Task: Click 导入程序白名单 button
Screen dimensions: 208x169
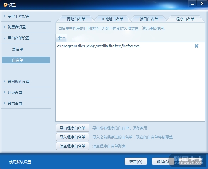Action: point(72,137)
